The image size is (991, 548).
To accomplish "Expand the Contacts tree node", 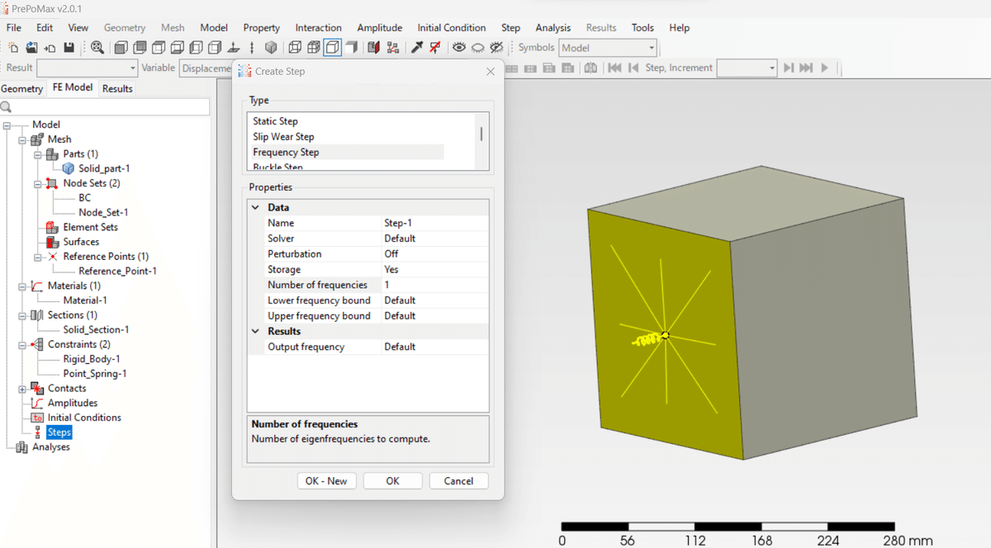I will [21, 389].
